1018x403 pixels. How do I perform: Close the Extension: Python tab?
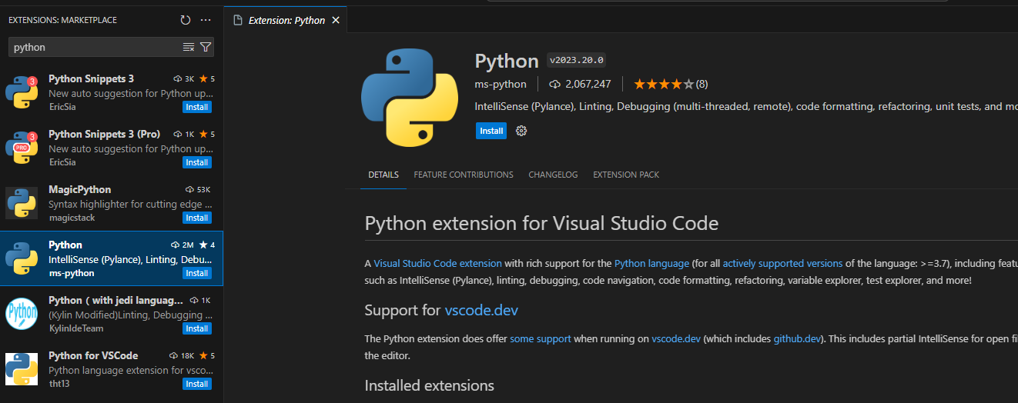[335, 21]
